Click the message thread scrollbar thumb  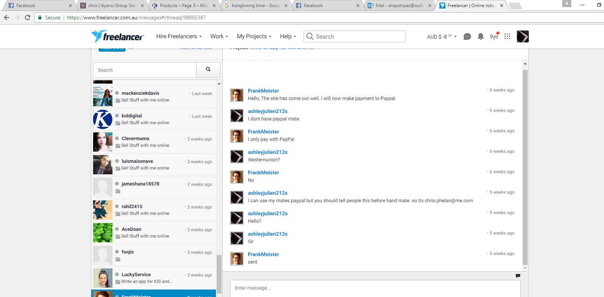tap(525, 167)
